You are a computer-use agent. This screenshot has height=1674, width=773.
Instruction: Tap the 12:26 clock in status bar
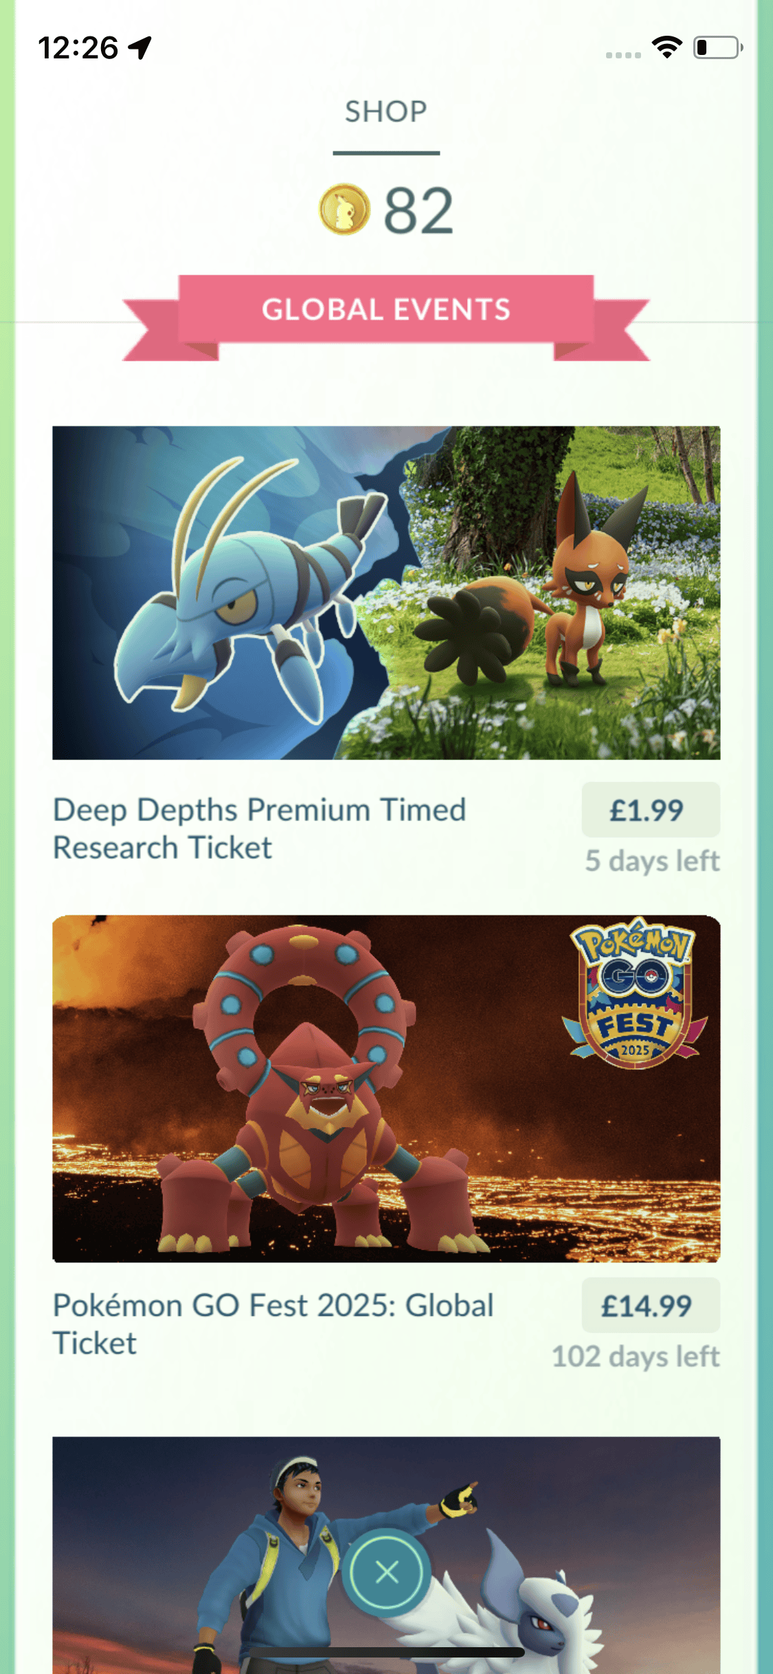click(x=78, y=48)
